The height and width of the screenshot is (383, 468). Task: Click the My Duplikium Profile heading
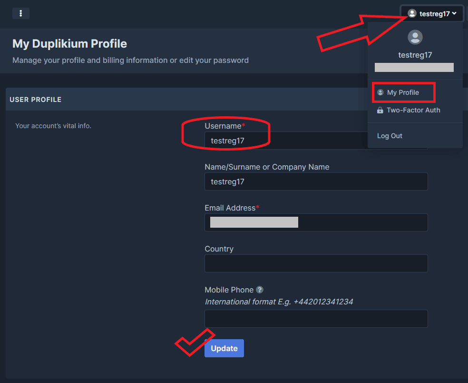(69, 44)
